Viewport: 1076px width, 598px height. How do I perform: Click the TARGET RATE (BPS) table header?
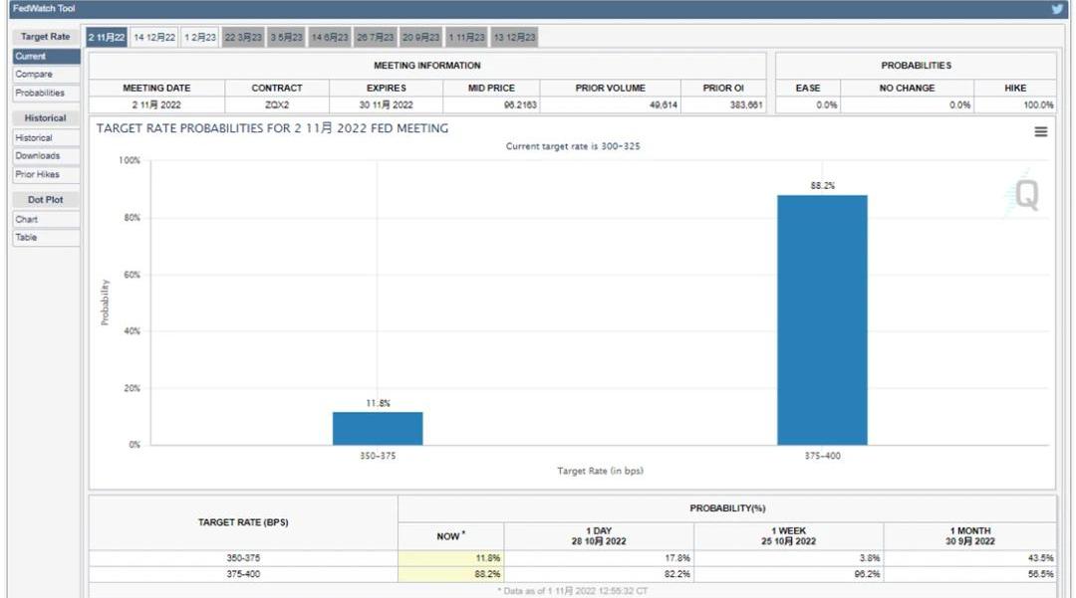pos(243,522)
